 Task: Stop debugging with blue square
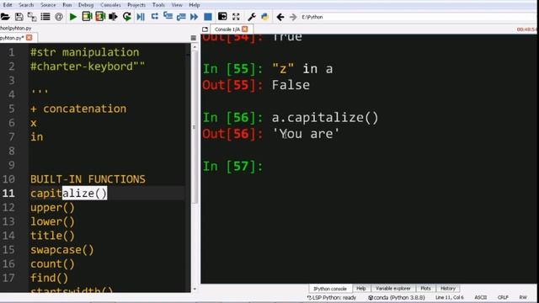point(208,17)
